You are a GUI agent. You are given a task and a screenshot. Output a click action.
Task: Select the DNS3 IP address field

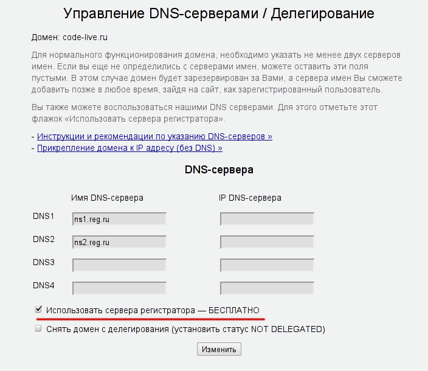pos(267,265)
